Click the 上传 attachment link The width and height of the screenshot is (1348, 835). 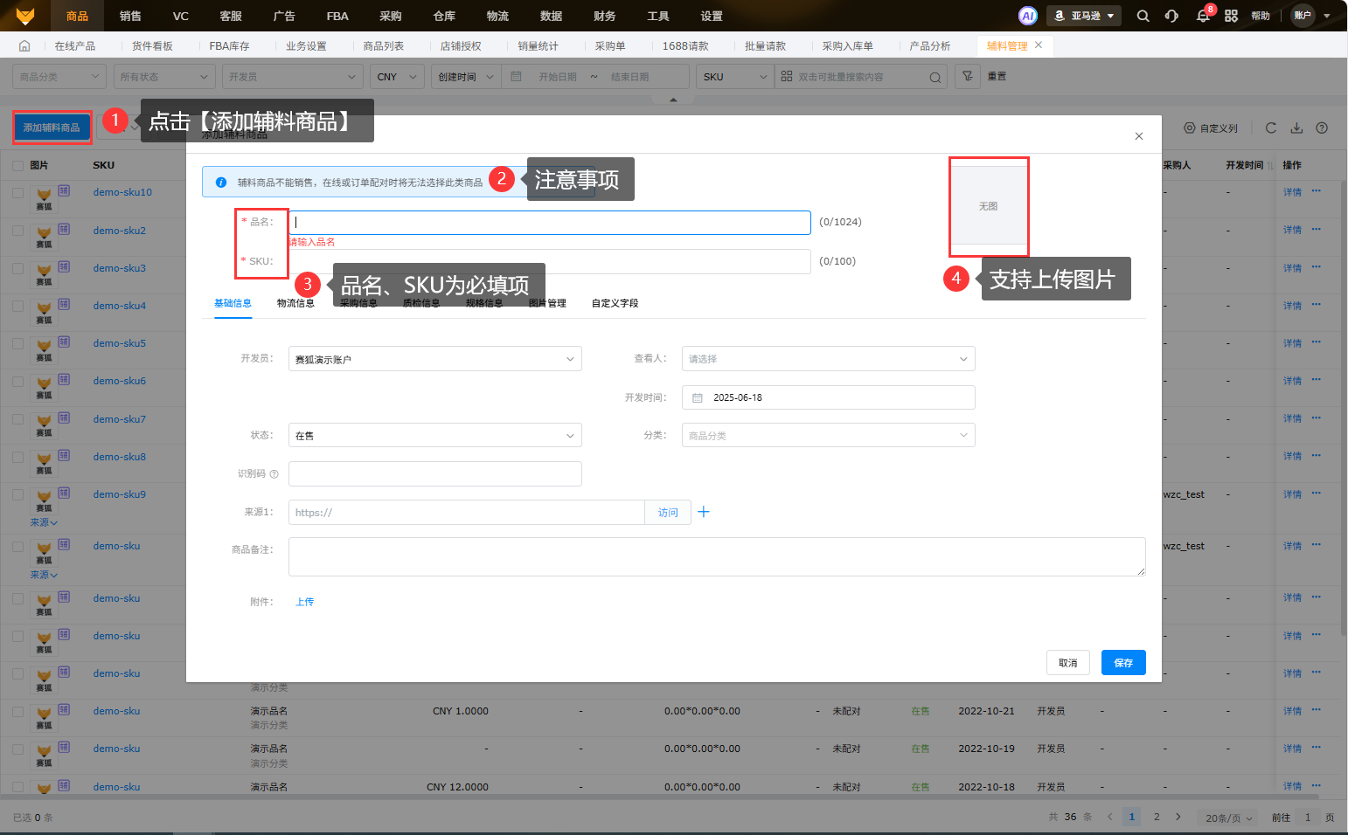coord(304,602)
